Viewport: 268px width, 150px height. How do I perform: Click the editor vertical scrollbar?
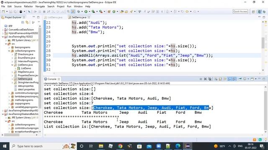click(263, 42)
